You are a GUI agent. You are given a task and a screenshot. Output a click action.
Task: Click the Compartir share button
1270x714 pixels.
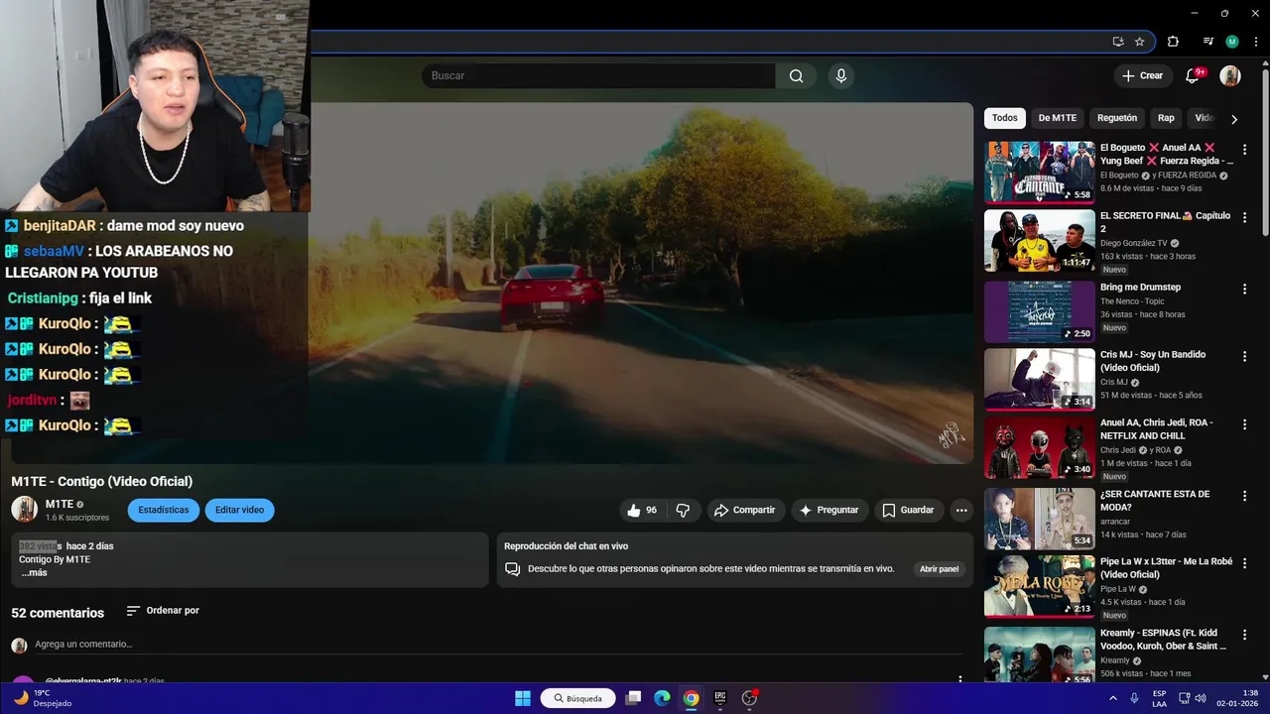pyautogui.click(x=744, y=510)
